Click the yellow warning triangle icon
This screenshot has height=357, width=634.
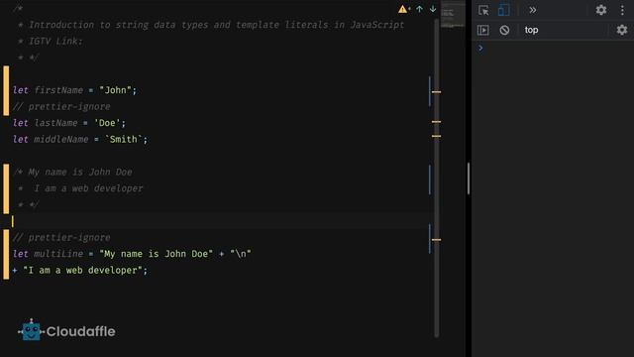[403, 9]
